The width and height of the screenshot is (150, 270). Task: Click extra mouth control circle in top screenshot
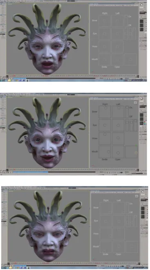tap(130, 59)
